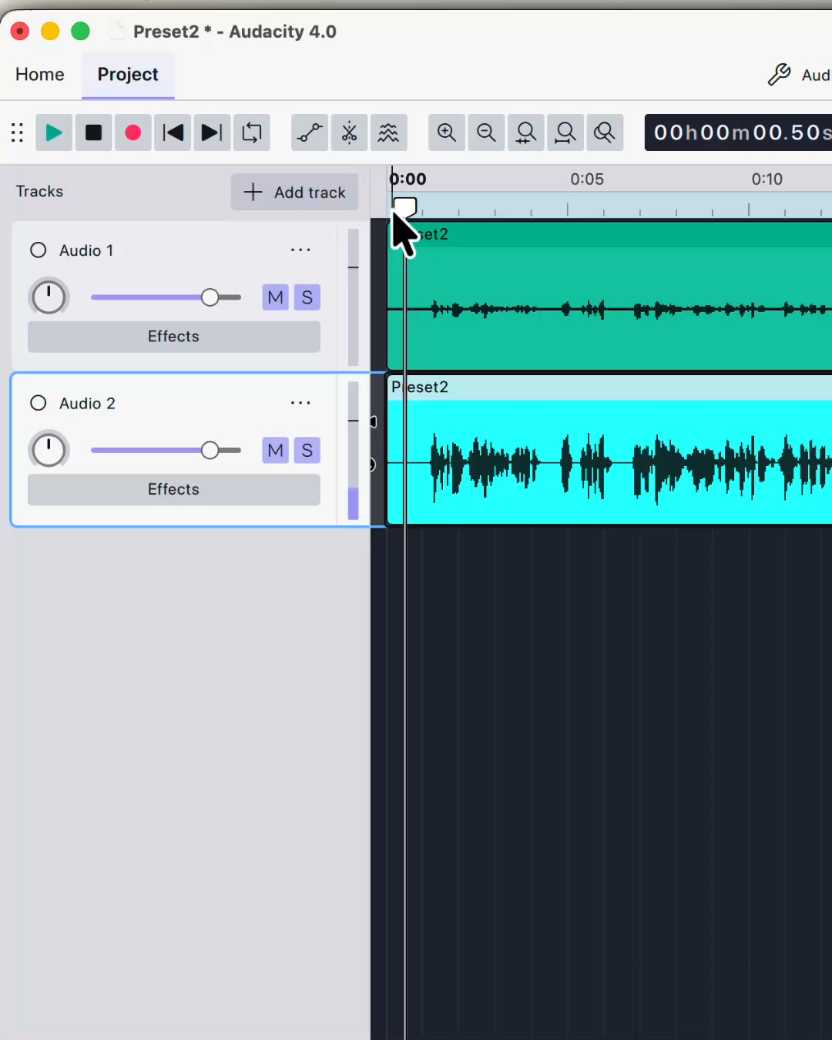This screenshot has width=832, height=1040.
Task: Zoom in on the timeline
Action: (x=447, y=133)
